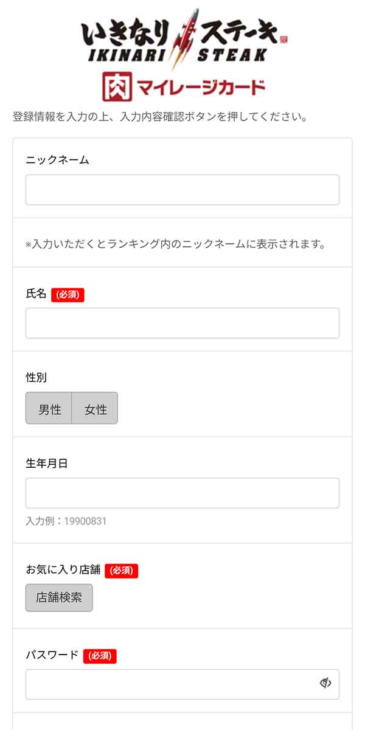The image size is (365, 730).
Task: Open the 店舗検索 store search
Action: click(59, 597)
